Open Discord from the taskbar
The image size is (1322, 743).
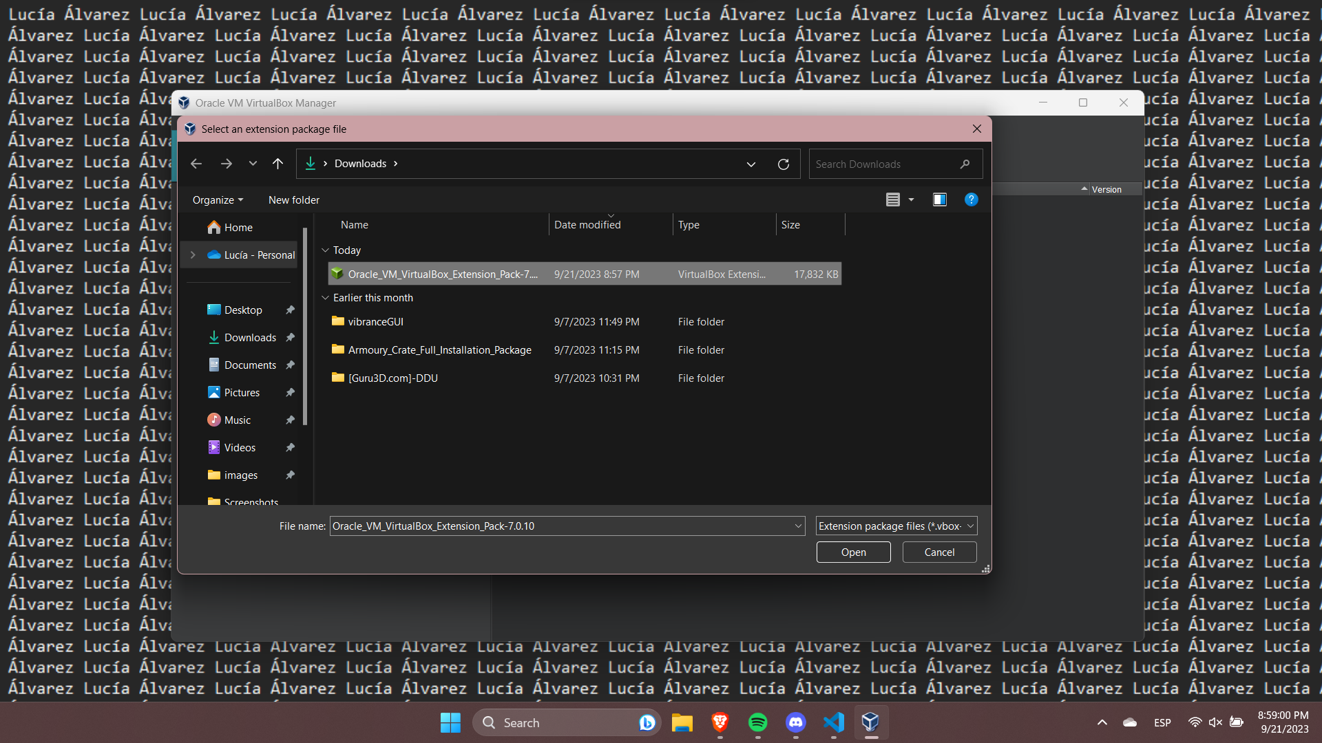coord(795,722)
